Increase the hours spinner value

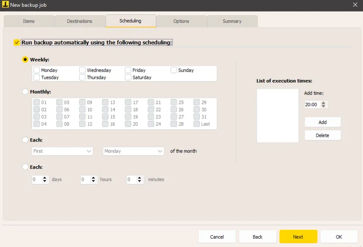pos(93,178)
